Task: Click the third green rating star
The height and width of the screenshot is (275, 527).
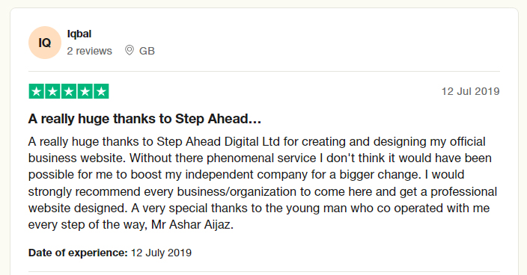Action: coord(69,91)
